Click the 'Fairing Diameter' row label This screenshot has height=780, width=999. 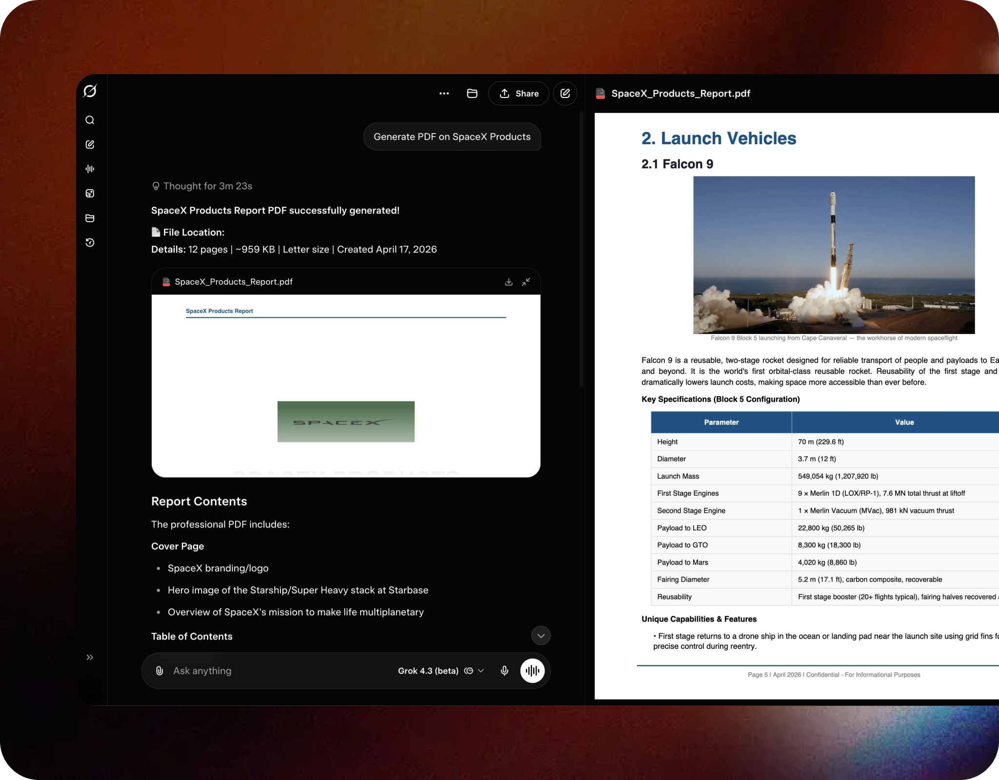click(683, 580)
